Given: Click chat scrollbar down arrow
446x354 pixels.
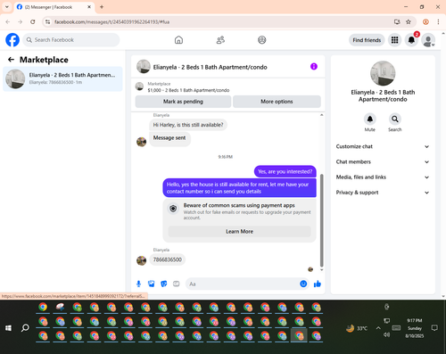Looking at the screenshot, I should coord(321,269).
